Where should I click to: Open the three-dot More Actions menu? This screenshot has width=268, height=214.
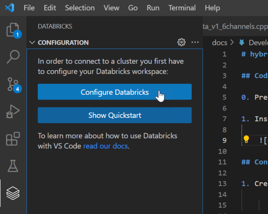coord(195,42)
